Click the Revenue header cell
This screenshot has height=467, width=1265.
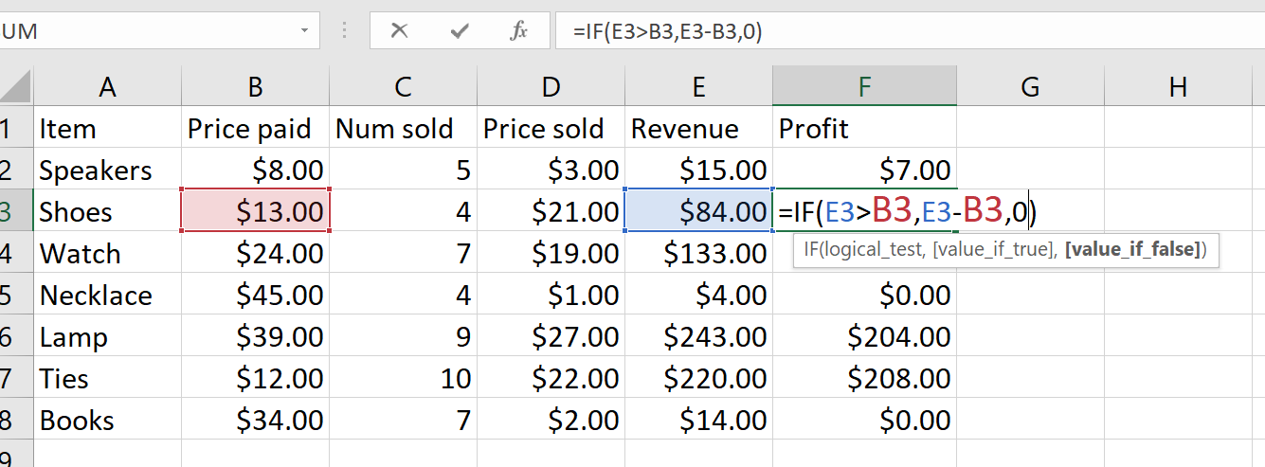[698, 128]
